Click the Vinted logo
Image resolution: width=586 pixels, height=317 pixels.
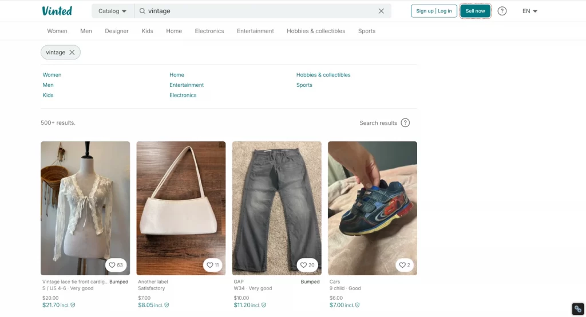click(57, 11)
